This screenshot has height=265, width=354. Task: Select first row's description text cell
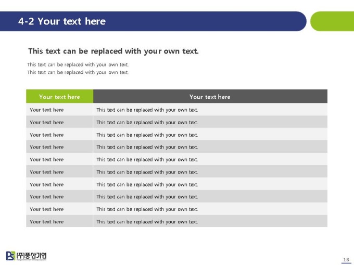point(210,110)
